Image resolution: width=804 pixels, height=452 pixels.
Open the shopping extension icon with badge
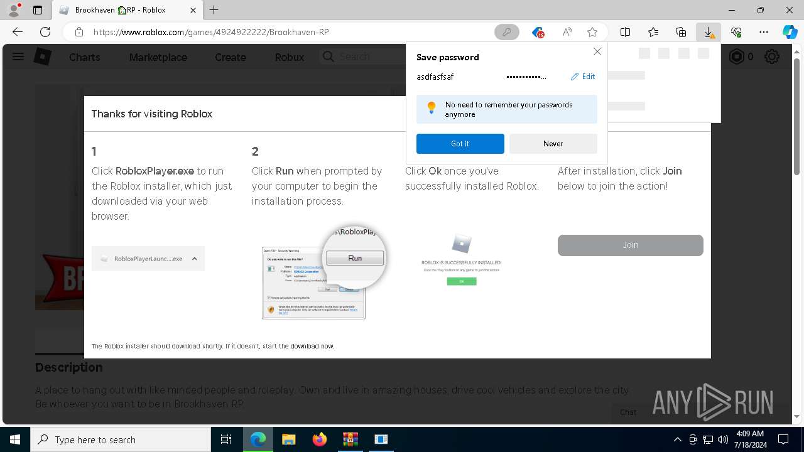(x=538, y=32)
